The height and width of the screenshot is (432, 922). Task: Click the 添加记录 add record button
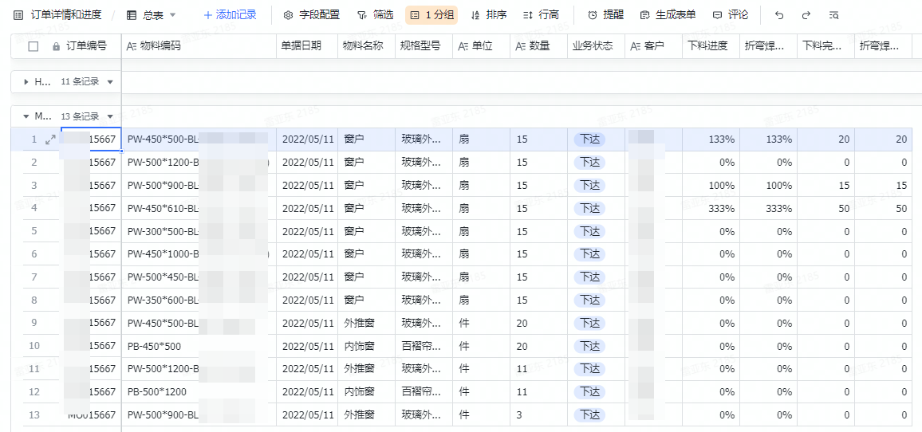click(x=230, y=15)
